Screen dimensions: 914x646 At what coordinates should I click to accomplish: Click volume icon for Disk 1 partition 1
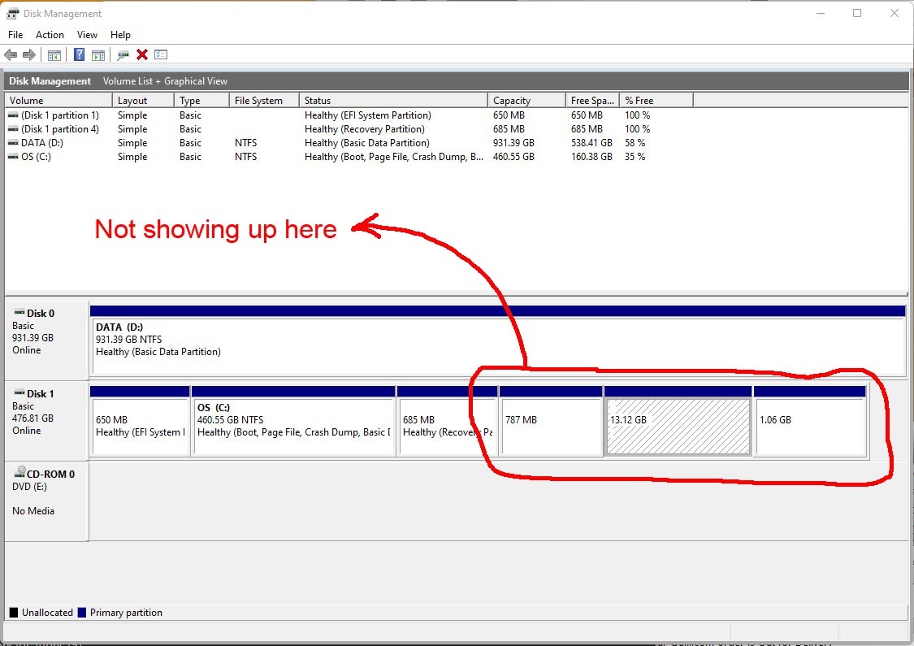click(x=13, y=115)
